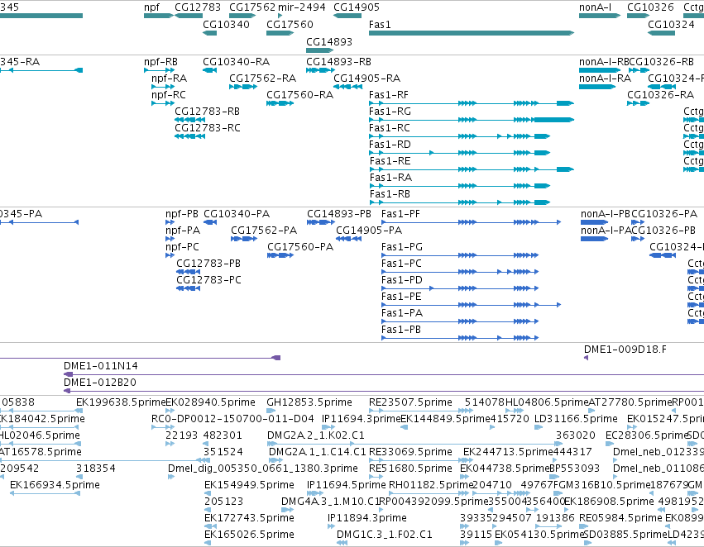Click the CG14893 gene label

(x=329, y=42)
